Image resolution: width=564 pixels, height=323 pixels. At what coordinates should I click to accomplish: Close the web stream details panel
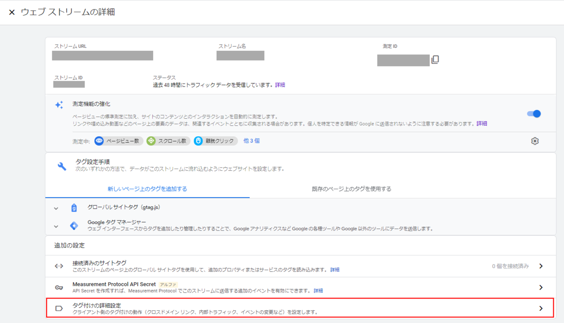click(12, 12)
